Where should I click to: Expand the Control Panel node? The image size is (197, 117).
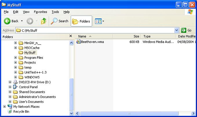click(10, 87)
